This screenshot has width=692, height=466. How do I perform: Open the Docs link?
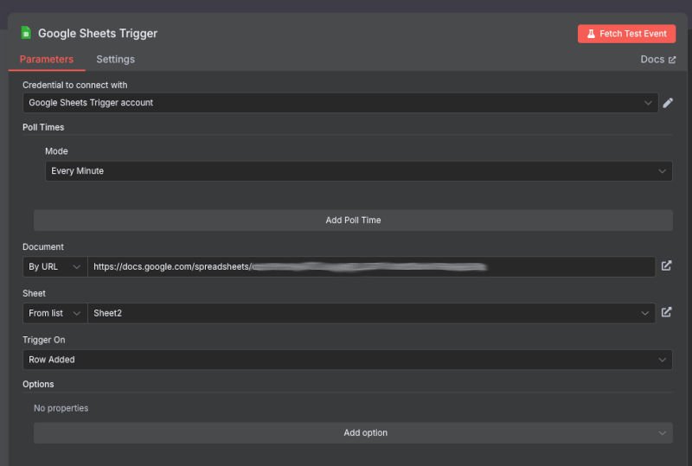pos(652,60)
